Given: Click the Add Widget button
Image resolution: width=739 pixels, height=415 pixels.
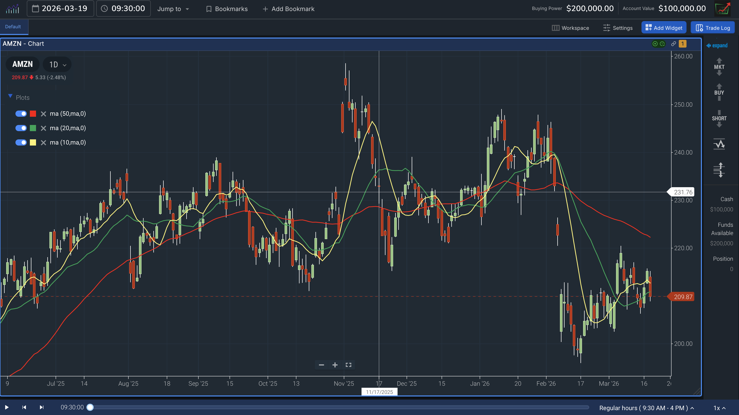Looking at the screenshot, I should [x=664, y=28].
